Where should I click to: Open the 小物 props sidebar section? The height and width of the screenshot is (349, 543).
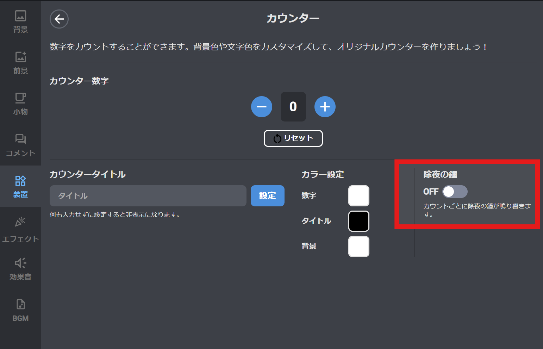tap(20, 104)
